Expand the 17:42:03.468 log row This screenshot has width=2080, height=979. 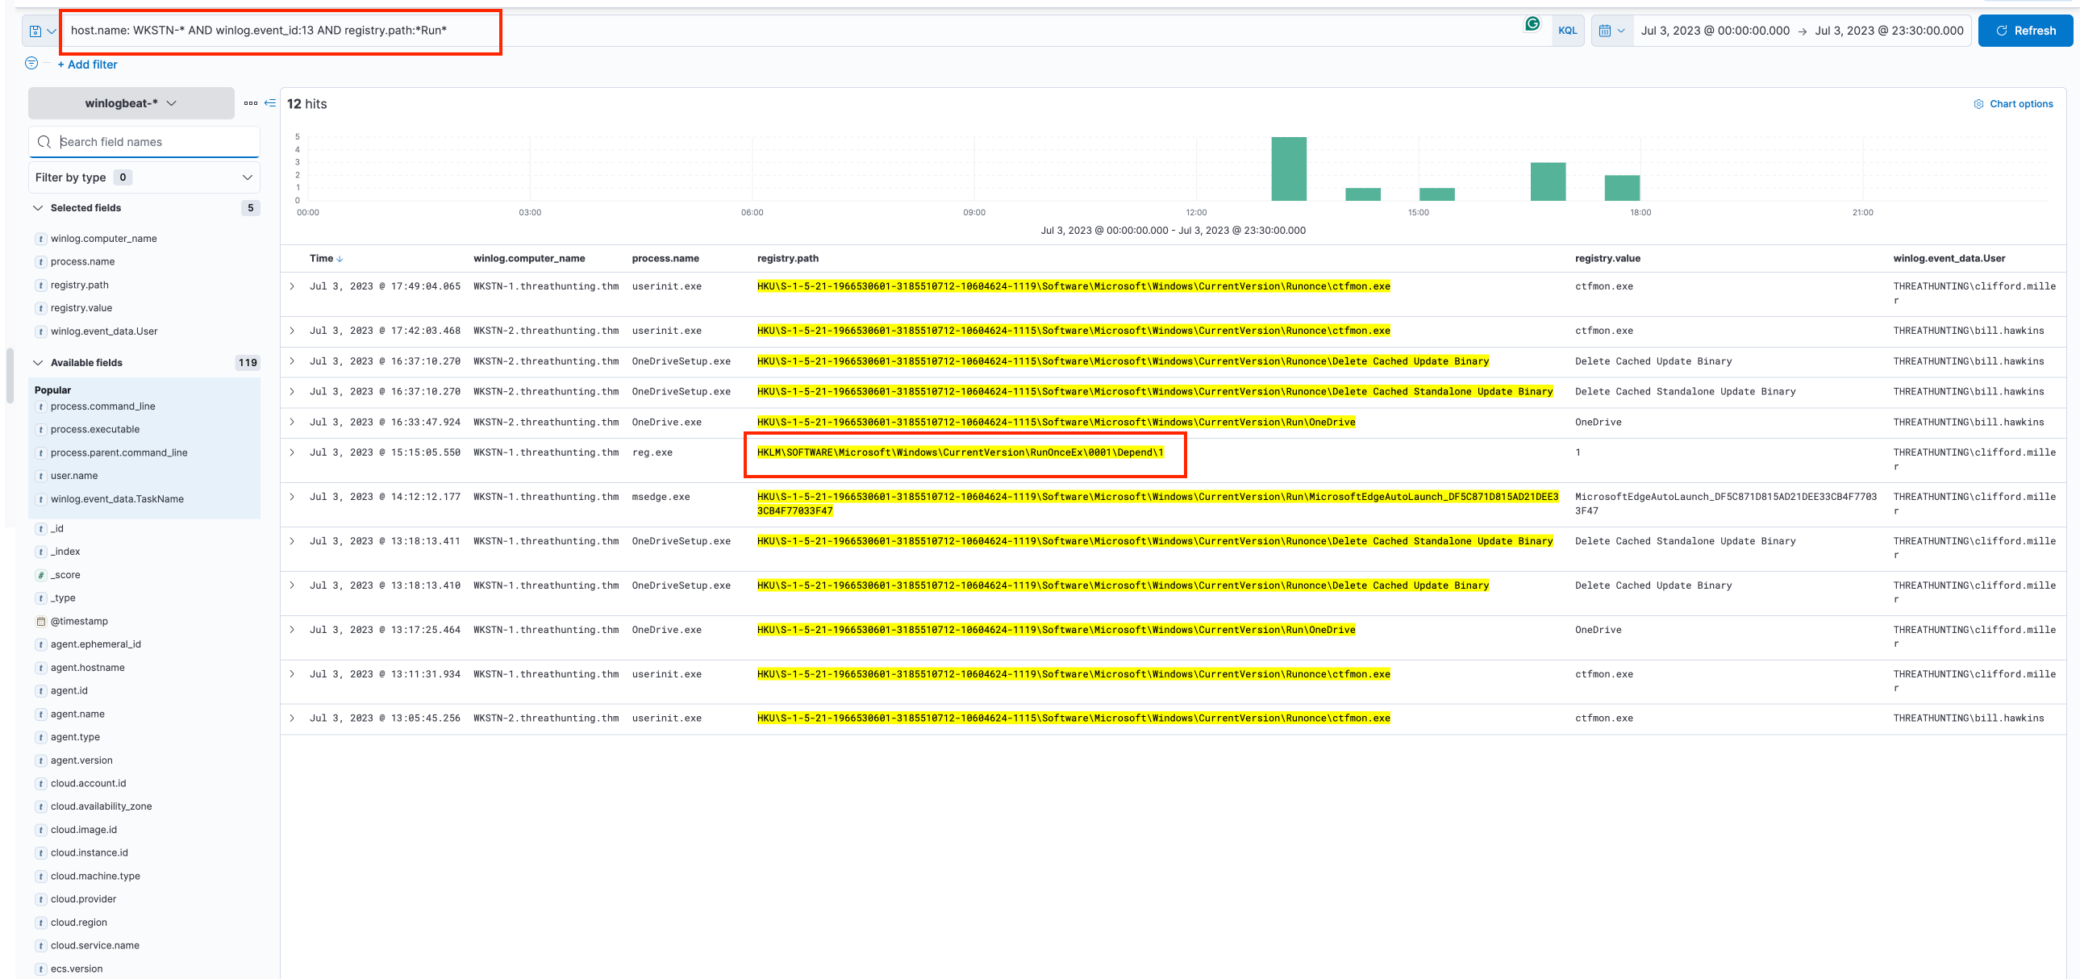point(292,331)
